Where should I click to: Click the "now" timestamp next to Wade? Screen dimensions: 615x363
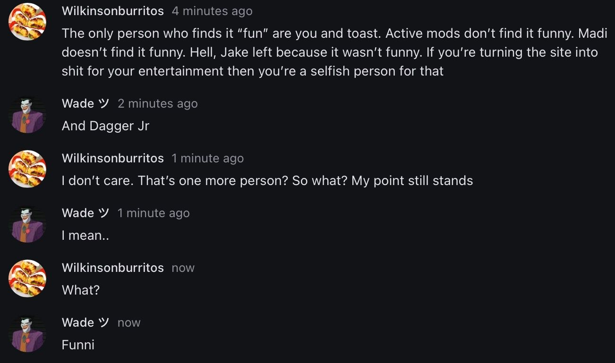(x=129, y=322)
